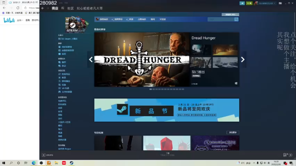Viewport: 296px width, 166px height.
Task: Open the 新品节 festival banner
Action: pyautogui.click(x=167, y=110)
